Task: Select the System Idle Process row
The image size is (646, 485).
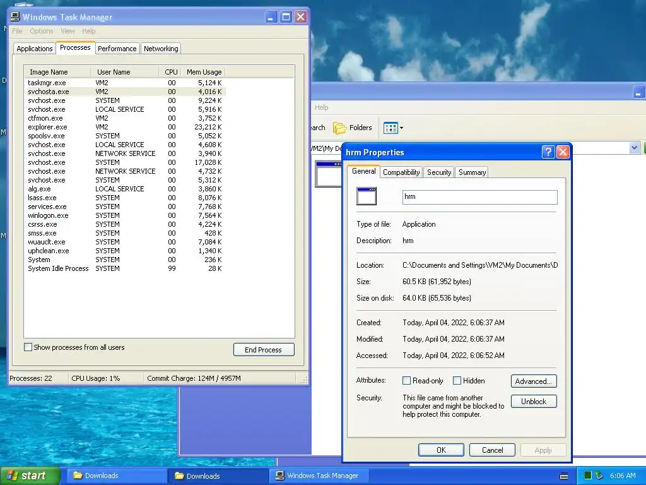Action: (125, 268)
